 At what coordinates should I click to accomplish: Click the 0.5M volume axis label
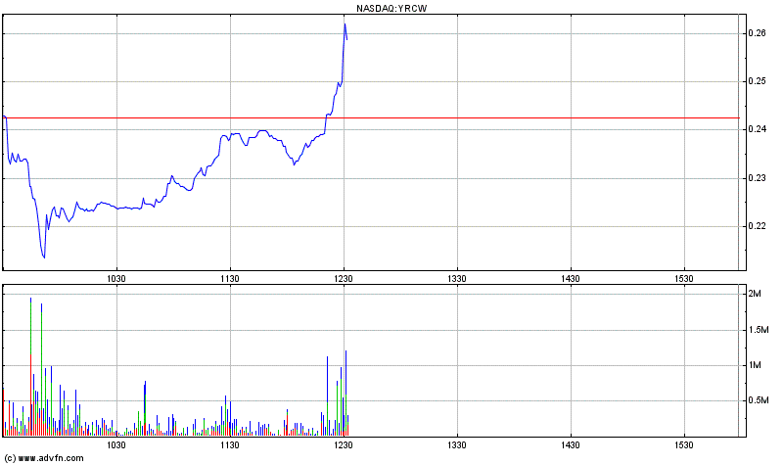(x=758, y=400)
